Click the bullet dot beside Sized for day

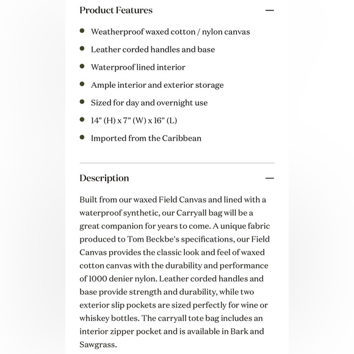[x=82, y=102]
